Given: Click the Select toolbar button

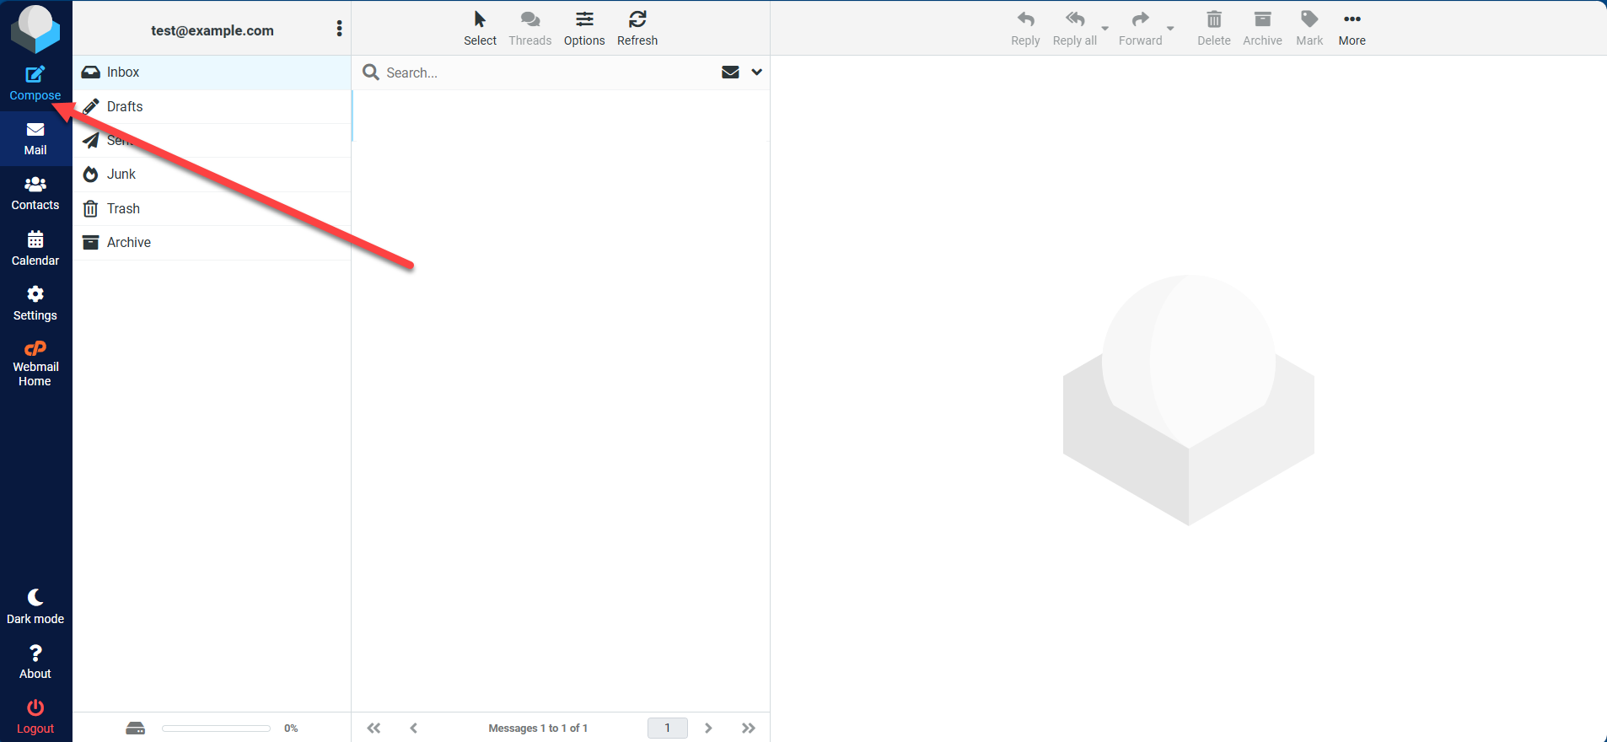Looking at the screenshot, I should point(480,29).
